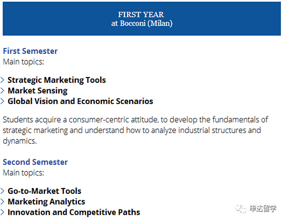Open the Strategic Marketing Tools topic

pos(57,80)
